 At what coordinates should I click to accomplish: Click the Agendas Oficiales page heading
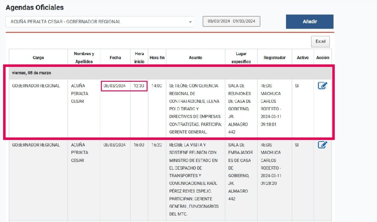pyautogui.click(x=35, y=7)
